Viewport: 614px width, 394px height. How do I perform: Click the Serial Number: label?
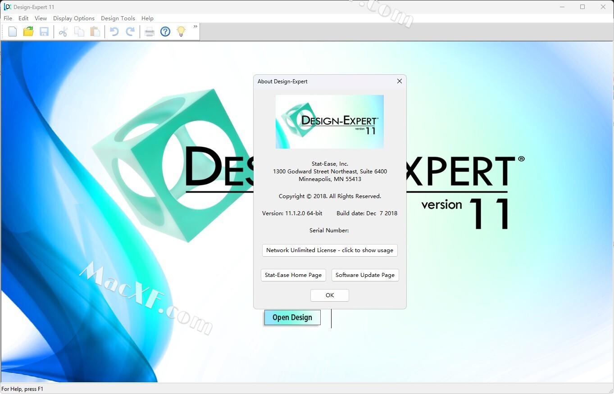pyautogui.click(x=329, y=231)
